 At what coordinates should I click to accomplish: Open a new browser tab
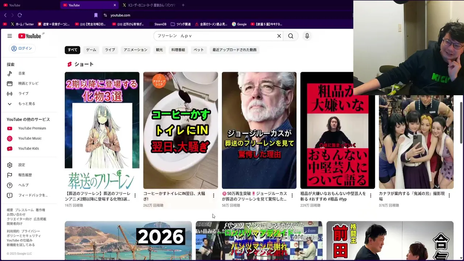click(183, 5)
